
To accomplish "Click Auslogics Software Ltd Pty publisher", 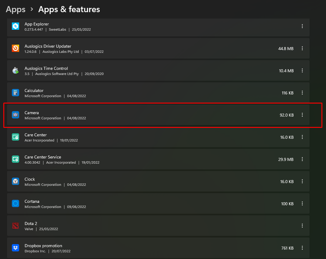I will [57, 74].
